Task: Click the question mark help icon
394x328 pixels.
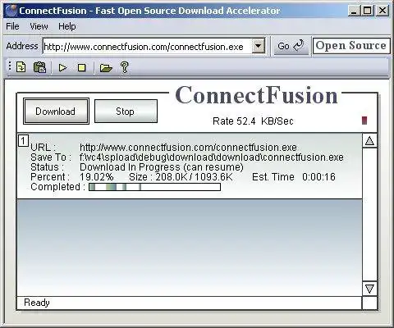Action: click(125, 67)
